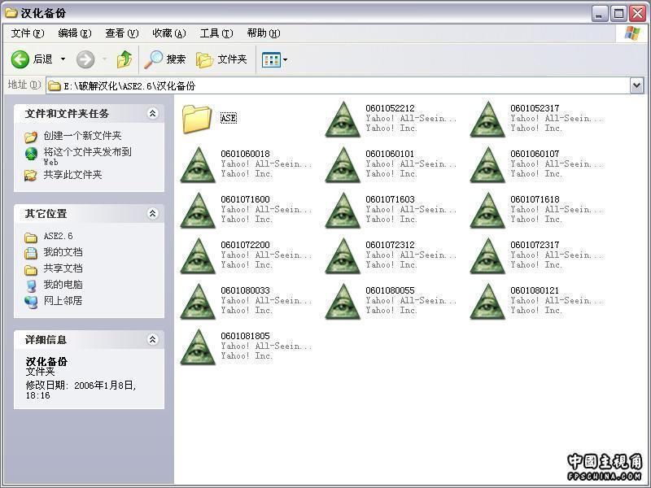The image size is (651, 488).
Task: Open the 收藏(A) menu
Action: pyautogui.click(x=169, y=33)
